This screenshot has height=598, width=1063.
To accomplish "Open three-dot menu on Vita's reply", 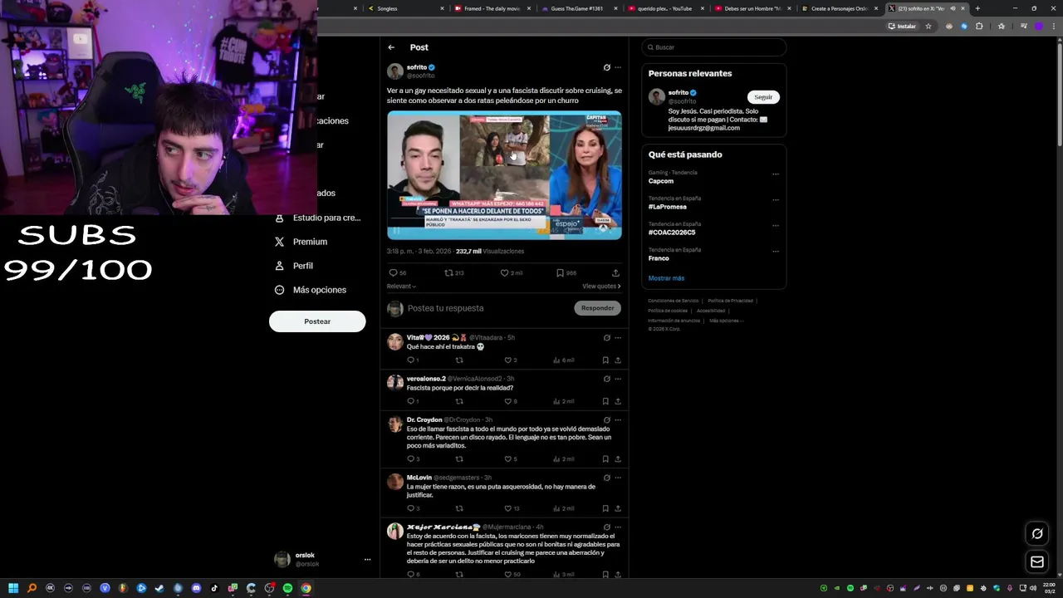I will (x=617, y=338).
